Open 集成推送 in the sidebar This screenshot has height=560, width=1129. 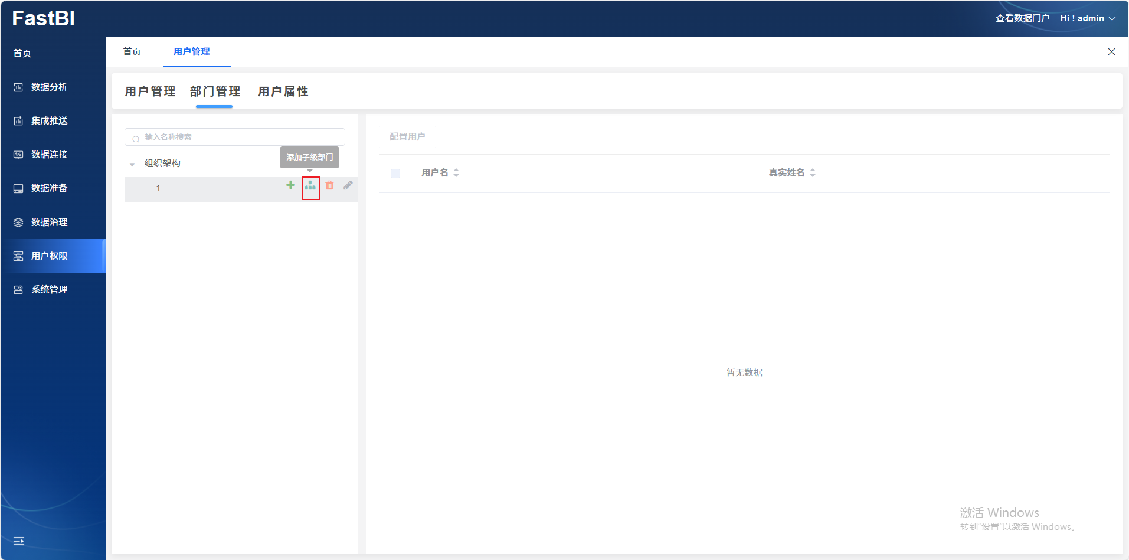(49, 121)
